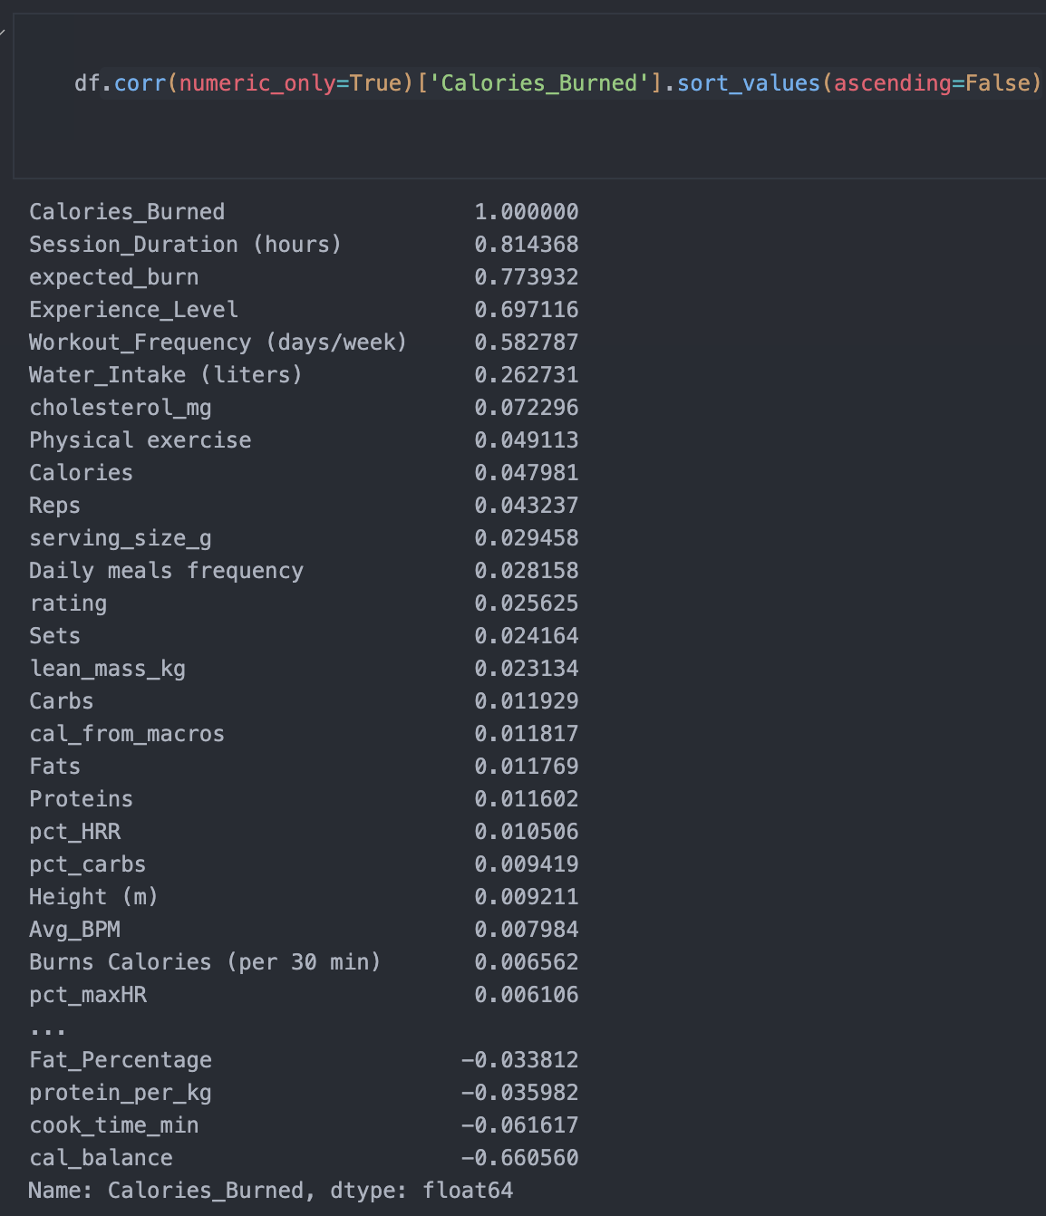Screen dimensions: 1046x1216
Task: Click the Name: Calories_Burned dtype footer
Action: (270, 1191)
